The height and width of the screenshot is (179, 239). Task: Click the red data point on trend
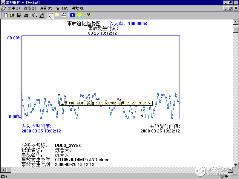tap(59, 95)
